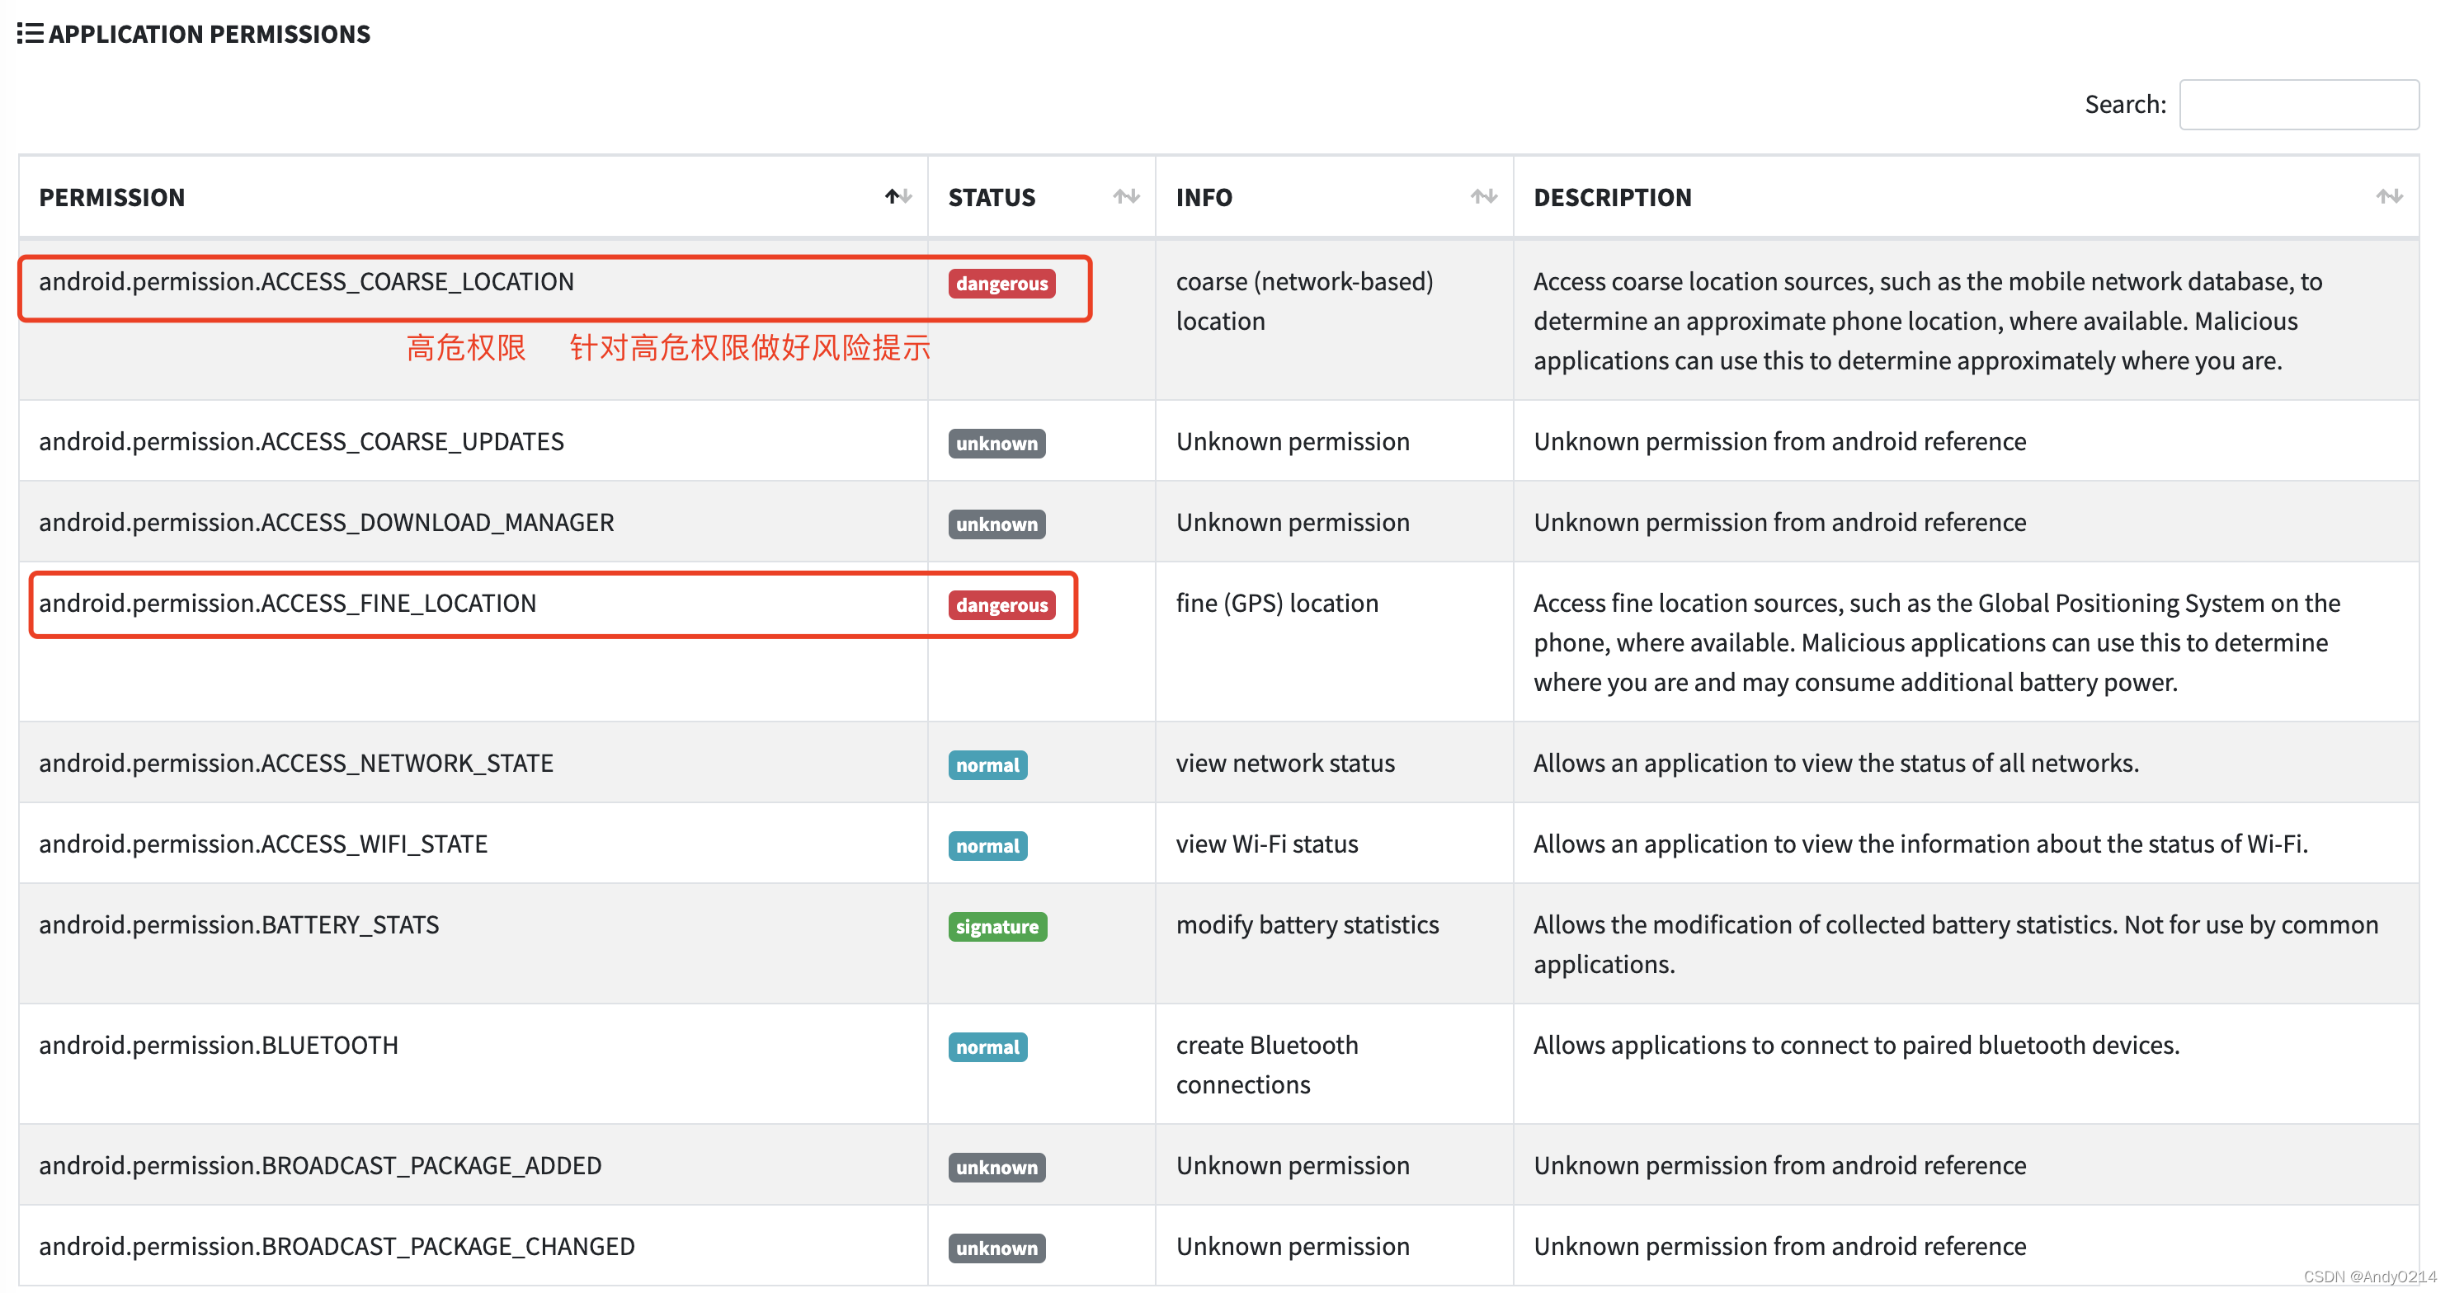Click the DESCRIPTION column header text

click(x=1612, y=197)
